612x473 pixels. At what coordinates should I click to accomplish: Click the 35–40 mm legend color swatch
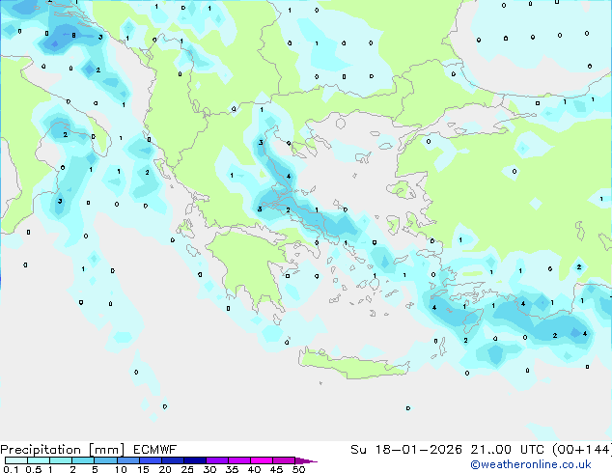coord(238,460)
